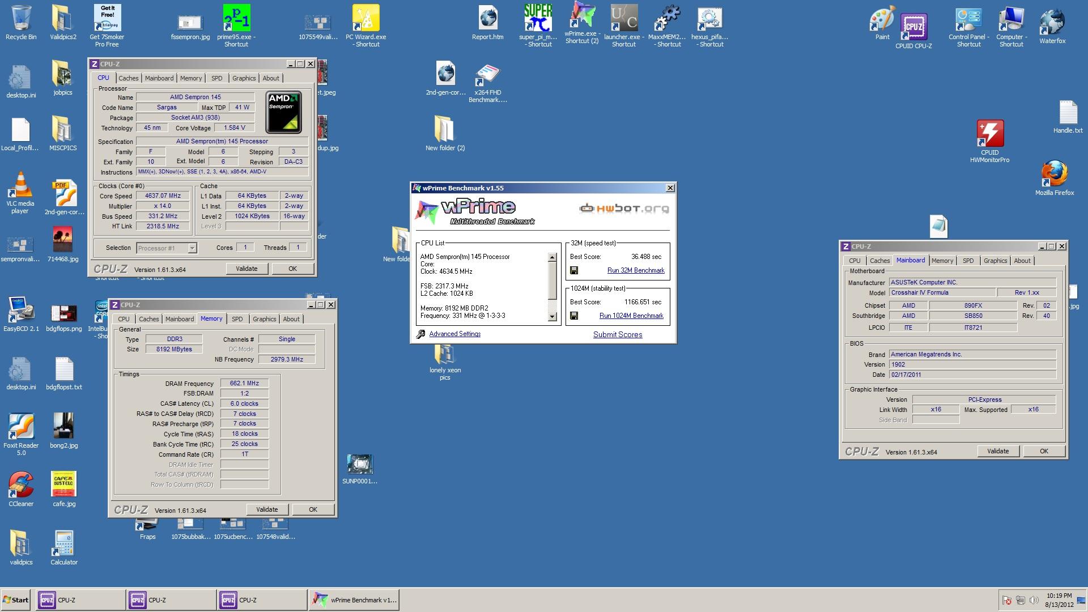
Task: Select NB Frequency value 2979.3 MHz
Action: (287, 359)
